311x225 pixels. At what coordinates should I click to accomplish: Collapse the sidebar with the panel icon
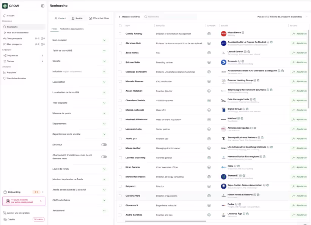42,6
